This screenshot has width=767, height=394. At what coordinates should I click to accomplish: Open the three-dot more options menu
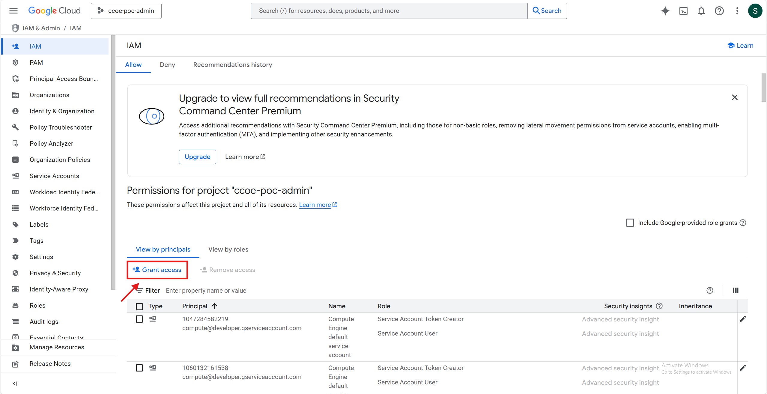(737, 11)
